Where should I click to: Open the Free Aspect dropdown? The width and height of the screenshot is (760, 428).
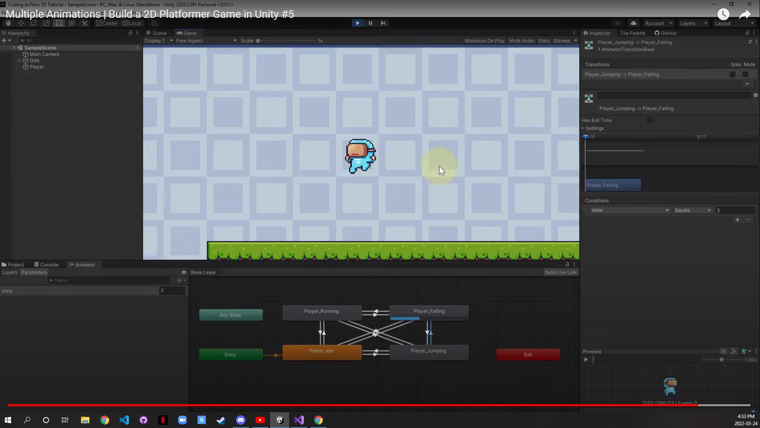(x=206, y=41)
